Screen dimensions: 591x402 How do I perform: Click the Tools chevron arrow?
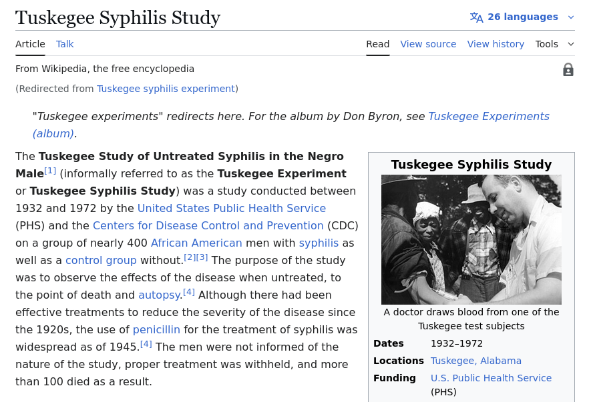[x=571, y=45]
